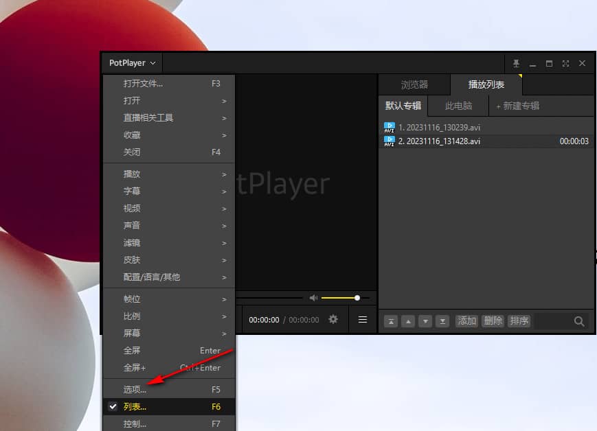The width and height of the screenshot is (597, 431).
Task: Adjust the yellow volume slider
Action: pyautogui.click(x=345, y=298)
